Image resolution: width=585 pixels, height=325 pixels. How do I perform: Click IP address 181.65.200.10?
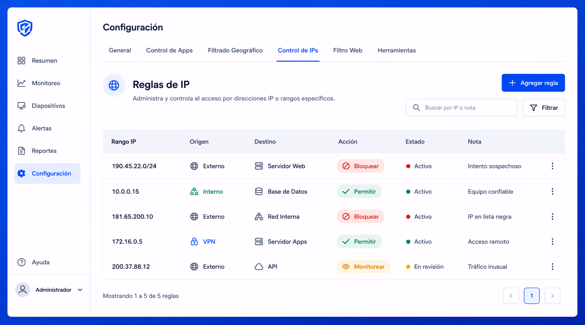tap(132, 217)
